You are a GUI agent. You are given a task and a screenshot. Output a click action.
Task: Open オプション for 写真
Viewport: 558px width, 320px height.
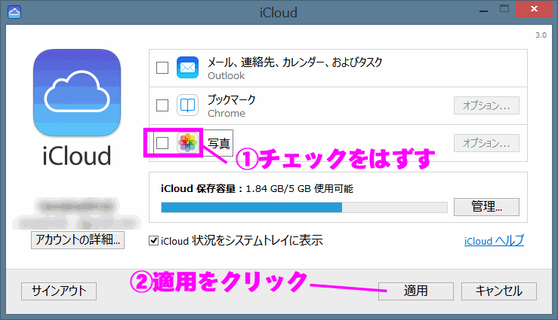[x=486, y=143]
